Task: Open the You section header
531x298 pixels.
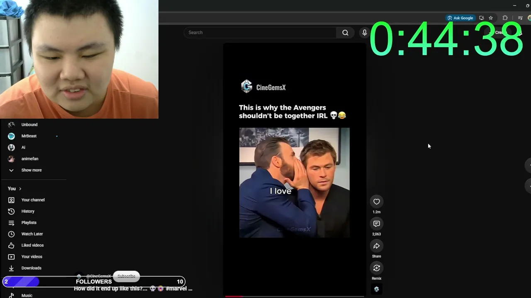Action: [15, 189]
